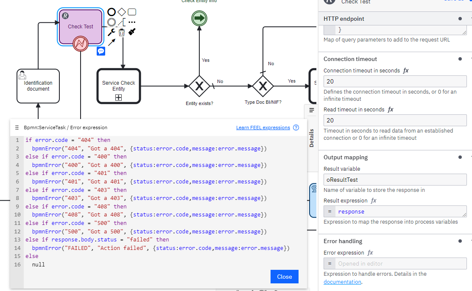The image size is (472, 291).
Task: Click the bpmnError("400") line in editor
Action: 149,165
